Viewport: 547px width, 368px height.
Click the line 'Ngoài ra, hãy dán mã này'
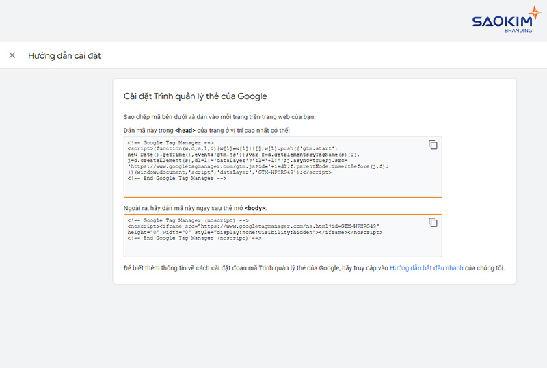195,208
